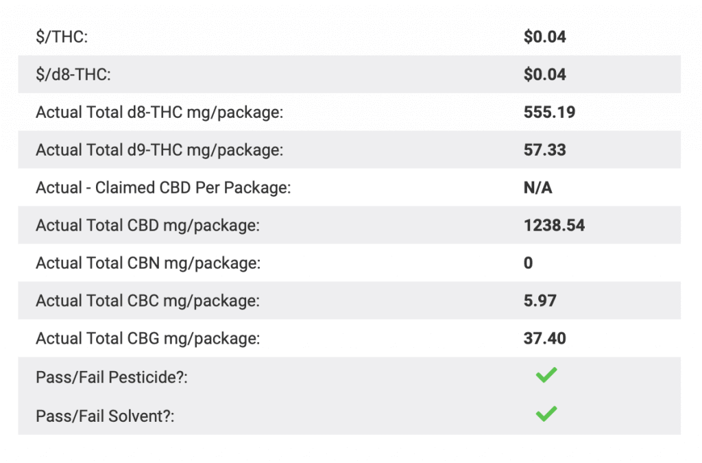Select the Pass/Fail Pesticide? label

point(112,377)
